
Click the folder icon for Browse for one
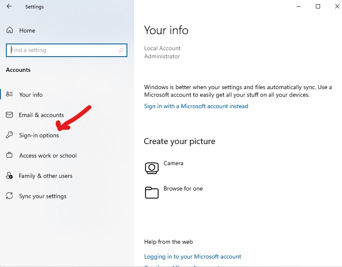[x=151, y=193]
